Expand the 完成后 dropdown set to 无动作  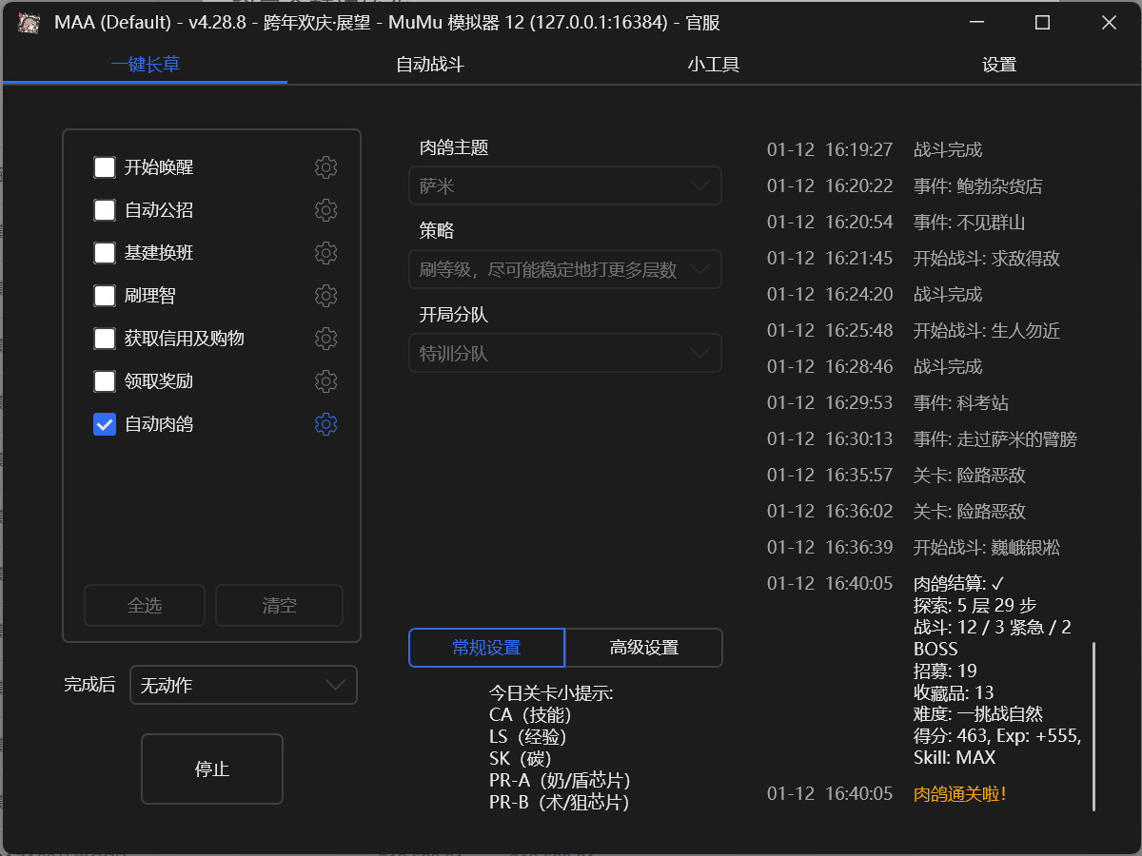[x=244, y=685]
